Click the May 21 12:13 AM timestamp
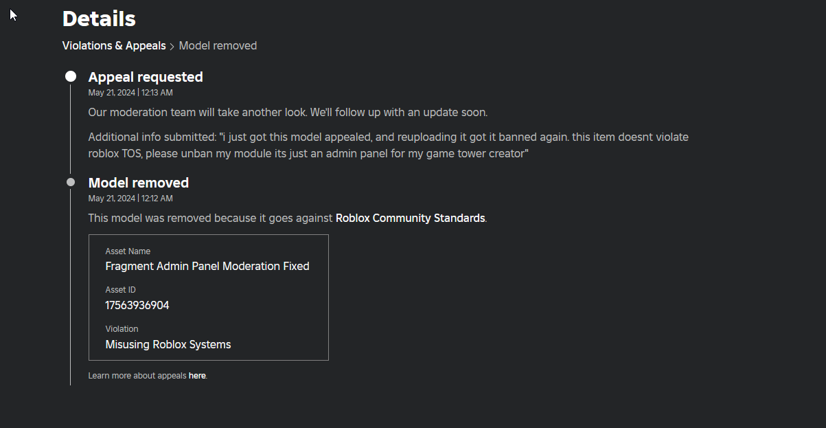The height and width of the screenshot is (428, 826). pos(130,92)
